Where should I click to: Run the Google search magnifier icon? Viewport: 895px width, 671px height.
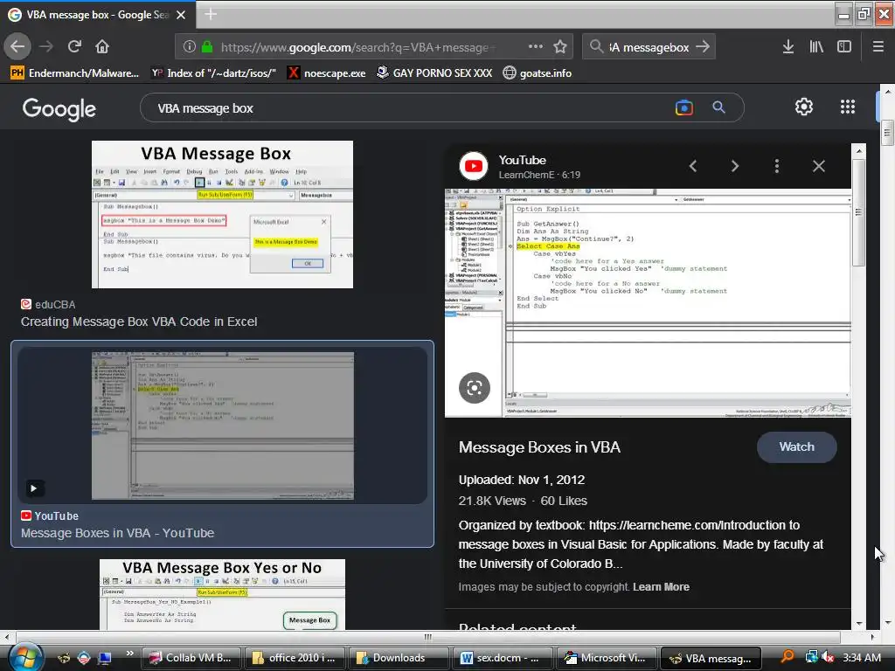tap(718, 107)
